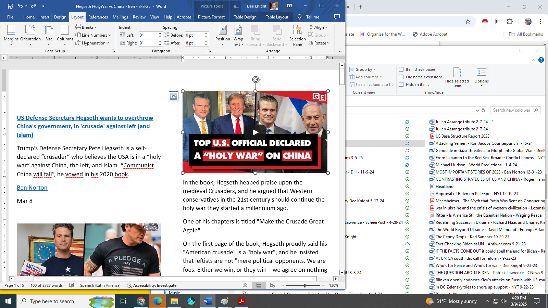548x308 pixels.
Task: Expand the Align dropdown
Action: [x=318, y=27]
